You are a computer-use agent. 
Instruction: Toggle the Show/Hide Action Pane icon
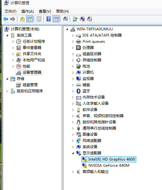click(56, 19)
